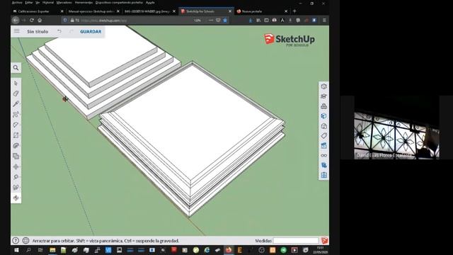453x255 pixels.
Task: Click the taskbar clock and date
Action: tap(320, 250)
